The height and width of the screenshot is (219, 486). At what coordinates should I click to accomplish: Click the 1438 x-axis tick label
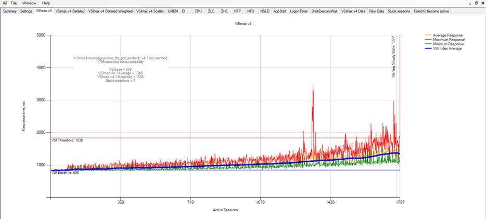330,202
